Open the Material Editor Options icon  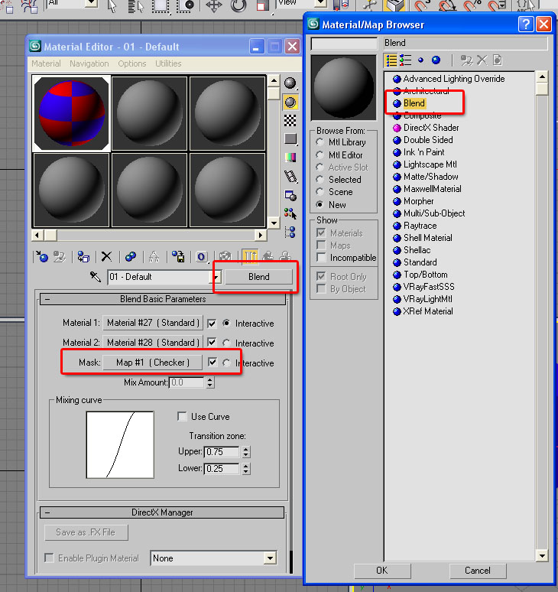click(x=290, y=195)
